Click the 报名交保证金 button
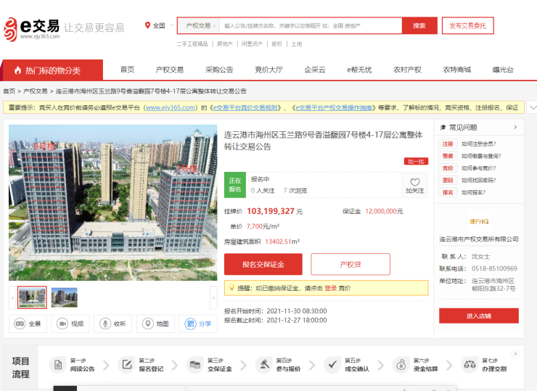 coord(263,264)
